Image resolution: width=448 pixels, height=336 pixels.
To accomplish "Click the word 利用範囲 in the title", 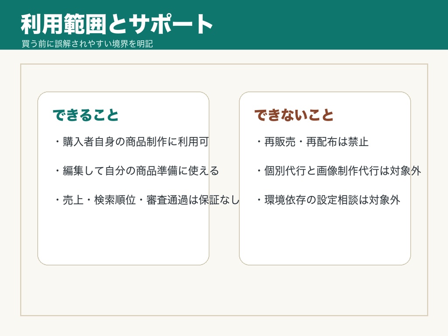I will pyautogui.click(x=63, y=24).
